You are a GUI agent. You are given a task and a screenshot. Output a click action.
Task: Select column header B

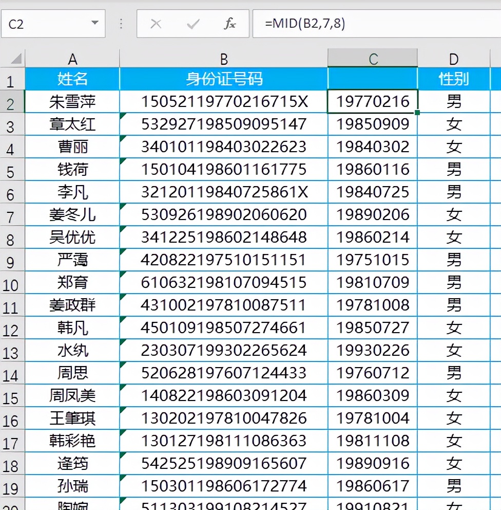224,58
